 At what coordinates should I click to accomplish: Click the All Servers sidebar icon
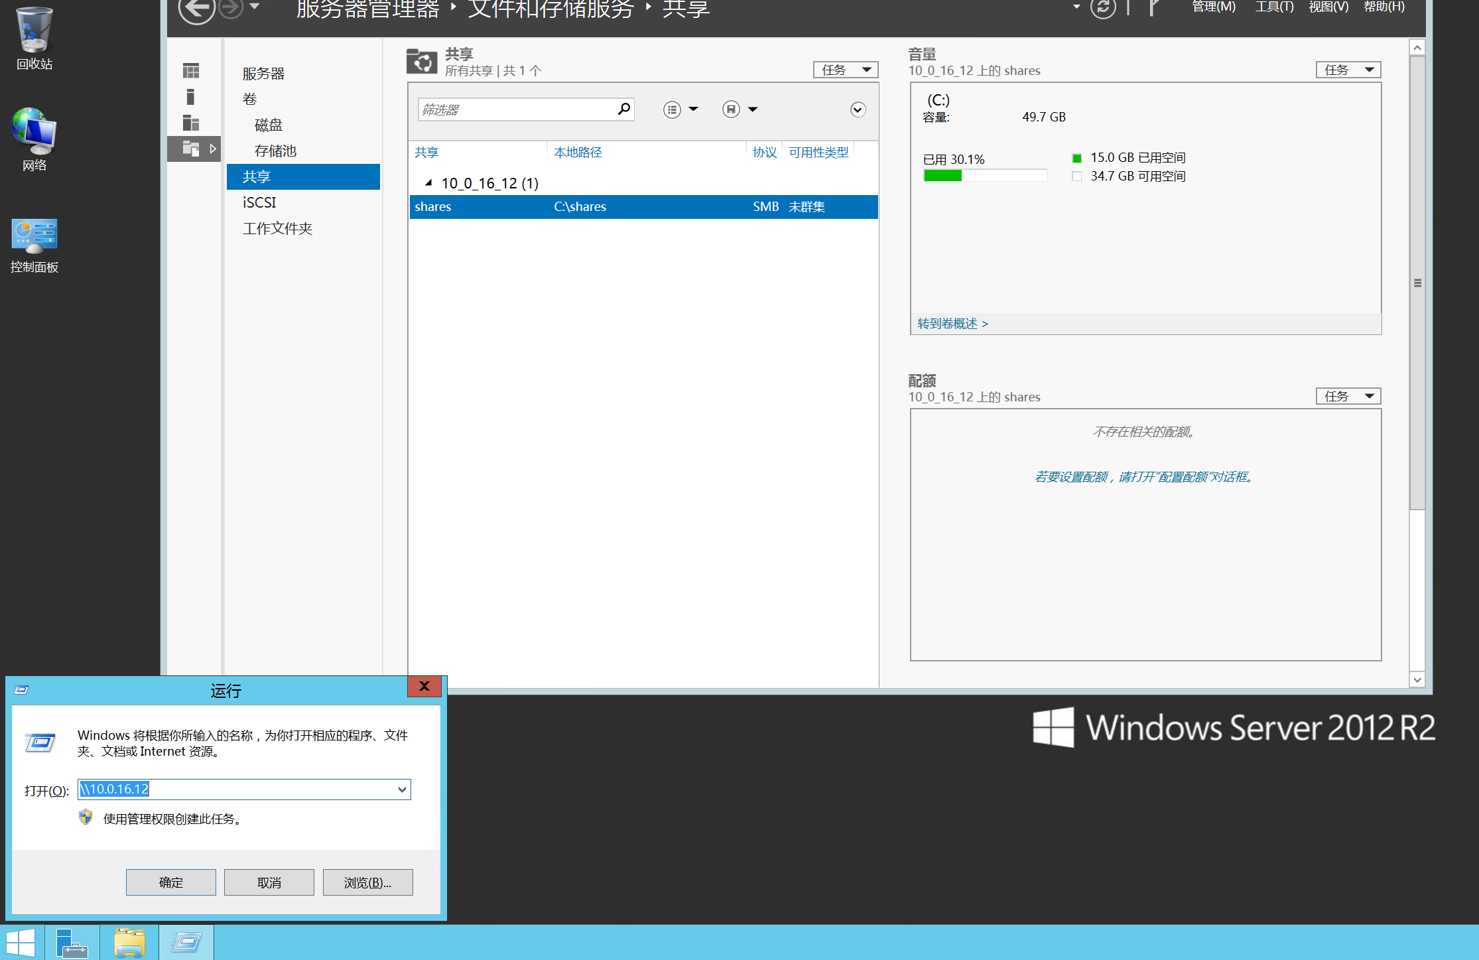pos(191,123)
